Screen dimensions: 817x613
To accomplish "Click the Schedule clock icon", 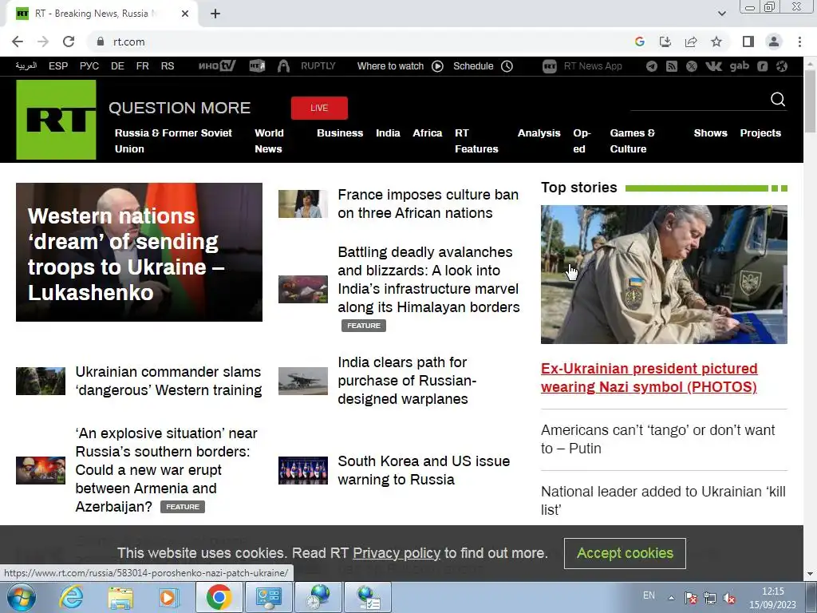I will [x=507, y=66].
